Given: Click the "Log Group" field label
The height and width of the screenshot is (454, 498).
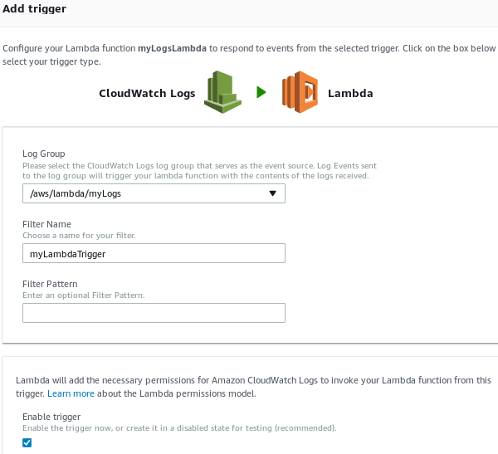Looking at the screenshot, I should (x=44, y=154).
